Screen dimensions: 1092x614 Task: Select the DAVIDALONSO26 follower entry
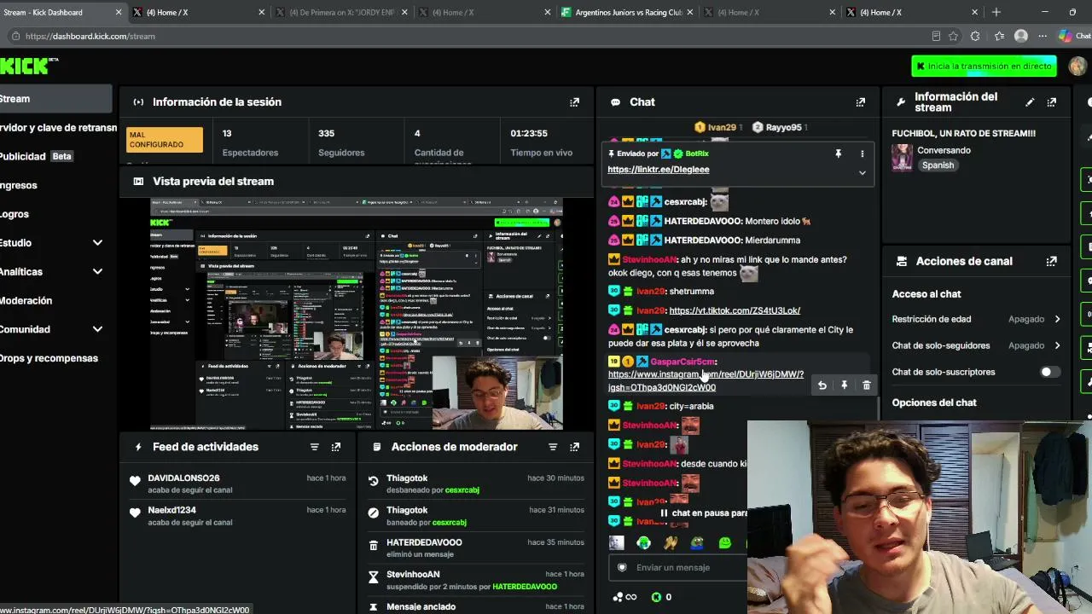tap(236, 484)
